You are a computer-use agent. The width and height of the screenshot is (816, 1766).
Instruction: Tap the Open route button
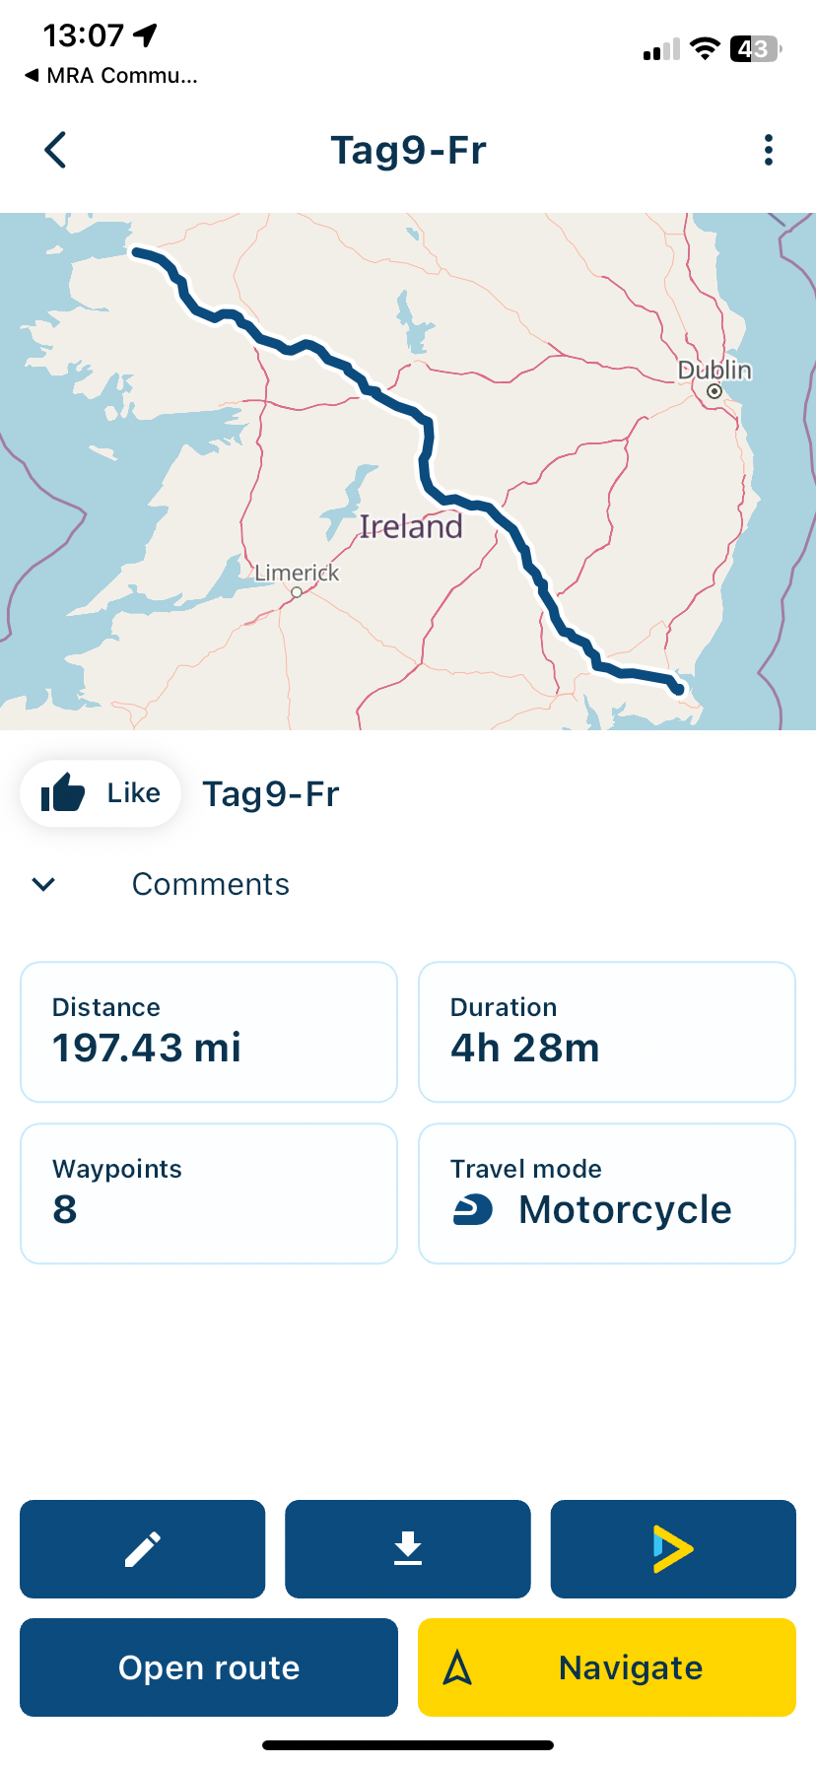point(209,1667)
